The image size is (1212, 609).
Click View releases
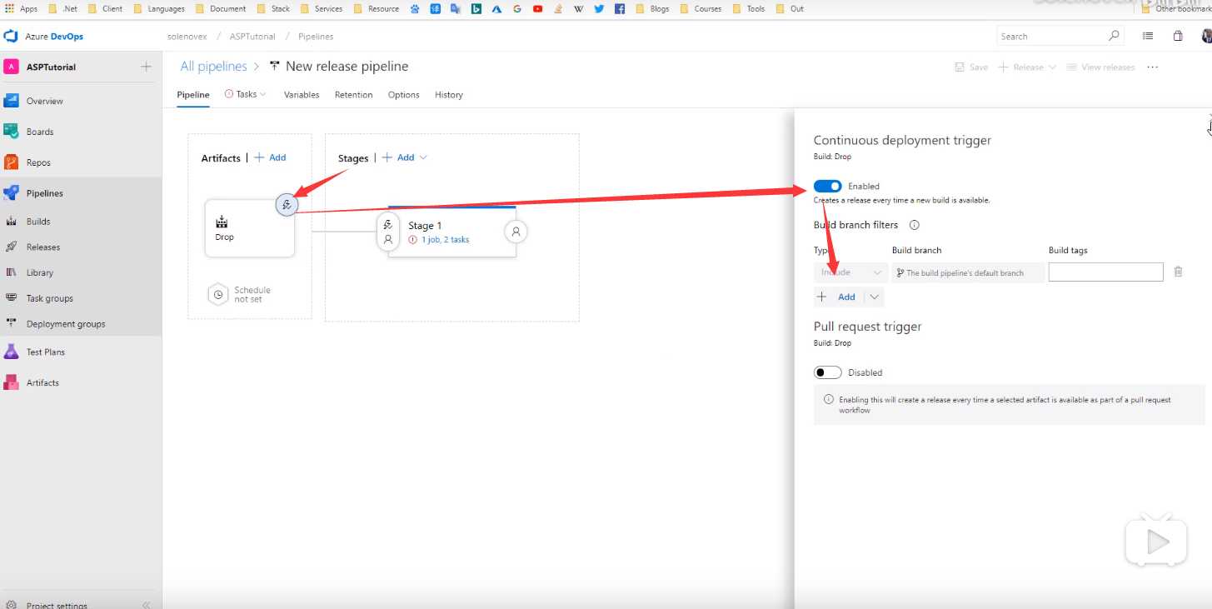click(x=1100, y=67)
